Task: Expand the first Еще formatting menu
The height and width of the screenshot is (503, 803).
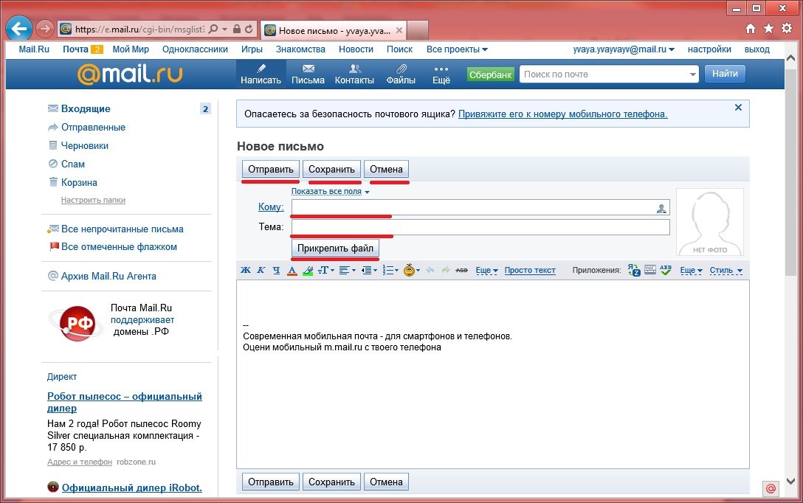Action: point(486,270)
